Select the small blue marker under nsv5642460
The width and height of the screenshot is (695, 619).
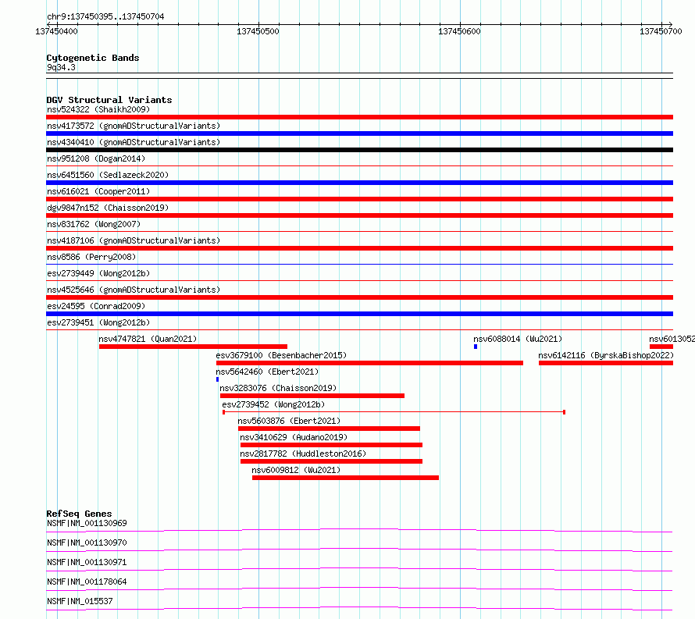tap(218, 379)
